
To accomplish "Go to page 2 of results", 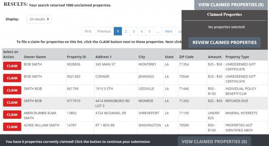I will point(126,31).
